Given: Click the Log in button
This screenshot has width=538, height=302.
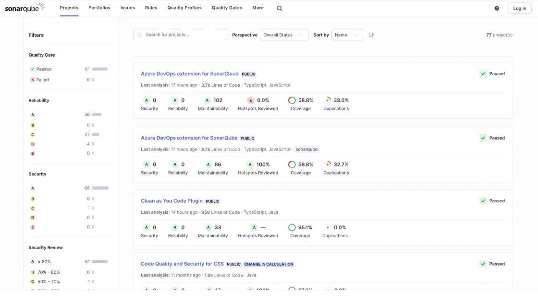Looking at the screenshot, I should (x=519, y=8).
